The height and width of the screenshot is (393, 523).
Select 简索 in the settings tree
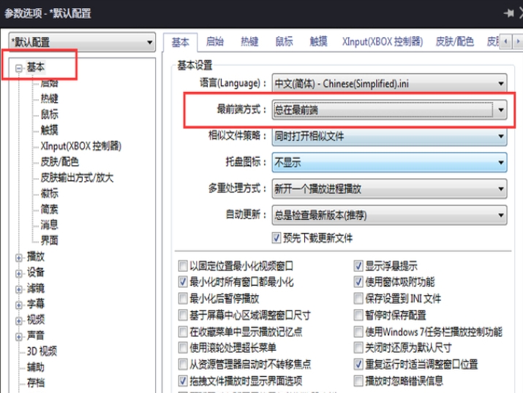(x=49, y=209)
